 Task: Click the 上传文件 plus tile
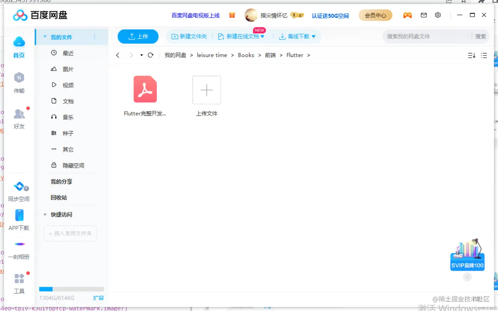click(207, 90)
